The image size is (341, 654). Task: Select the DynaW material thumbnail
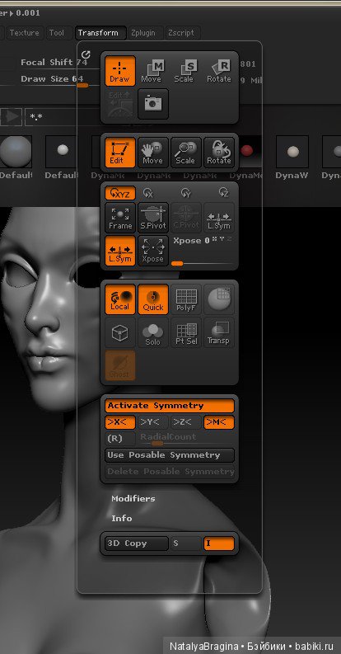tap(293, 151)
